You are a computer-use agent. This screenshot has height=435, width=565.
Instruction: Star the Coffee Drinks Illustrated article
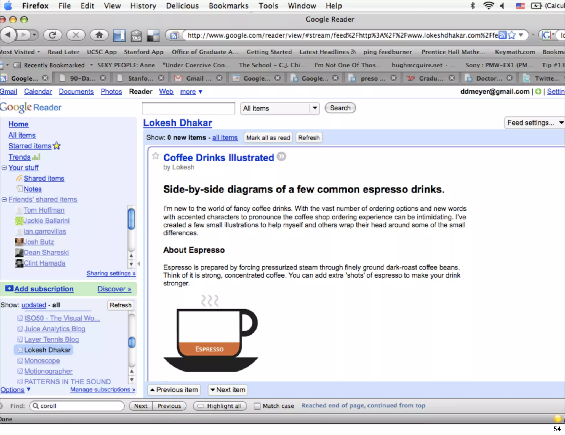pos(156,156)
